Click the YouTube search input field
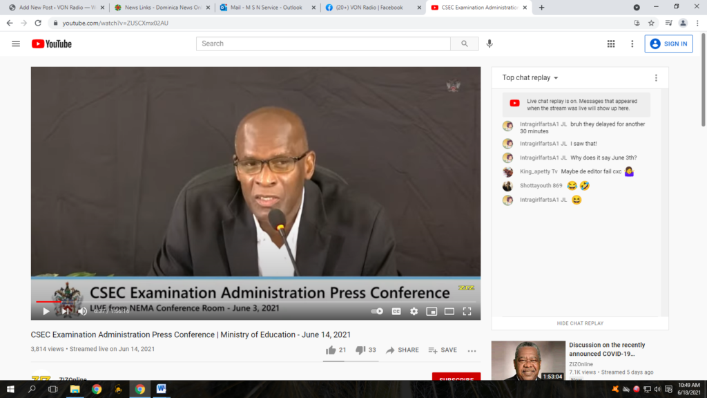707x398 pixels. click(323, 44)
